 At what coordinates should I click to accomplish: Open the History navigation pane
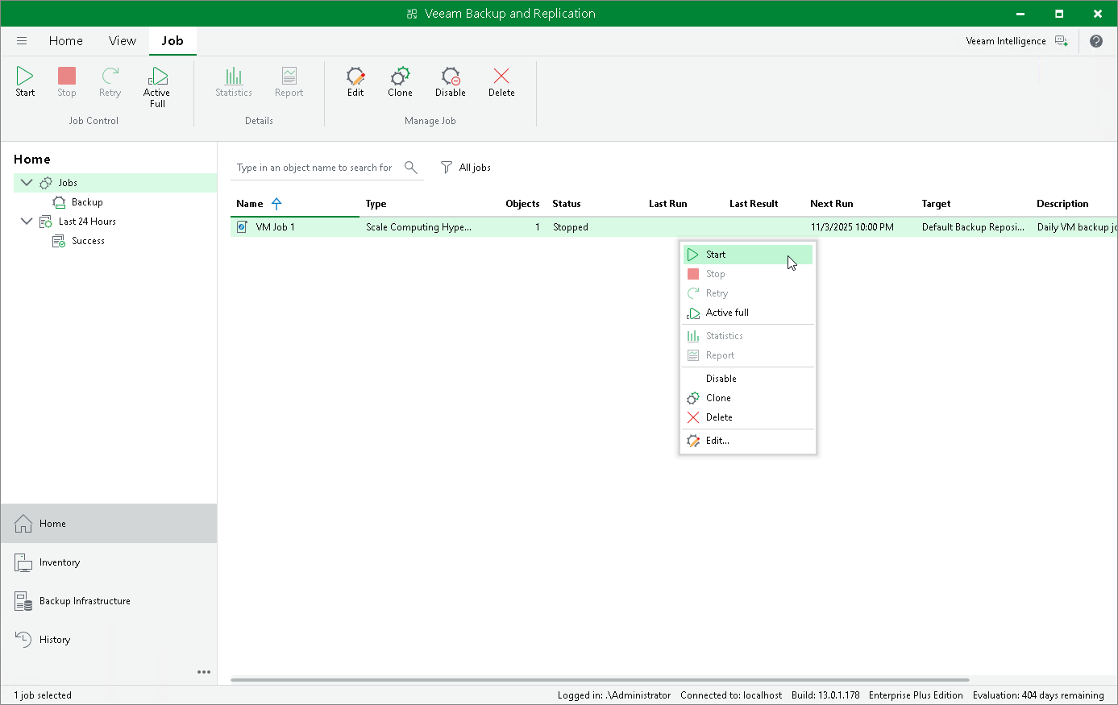109,640
